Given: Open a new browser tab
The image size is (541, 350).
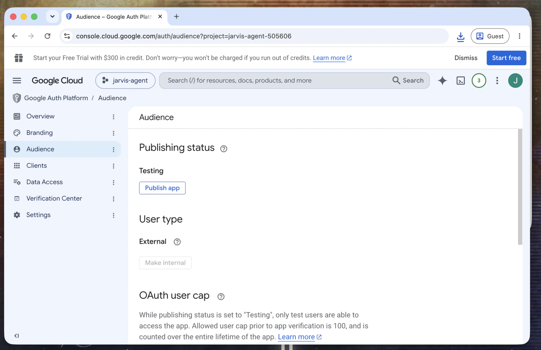Looking at the screenshot, I should coord(177,17).
